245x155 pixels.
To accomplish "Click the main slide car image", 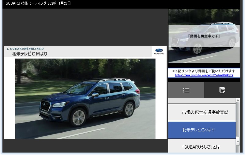I will (85, 99).
